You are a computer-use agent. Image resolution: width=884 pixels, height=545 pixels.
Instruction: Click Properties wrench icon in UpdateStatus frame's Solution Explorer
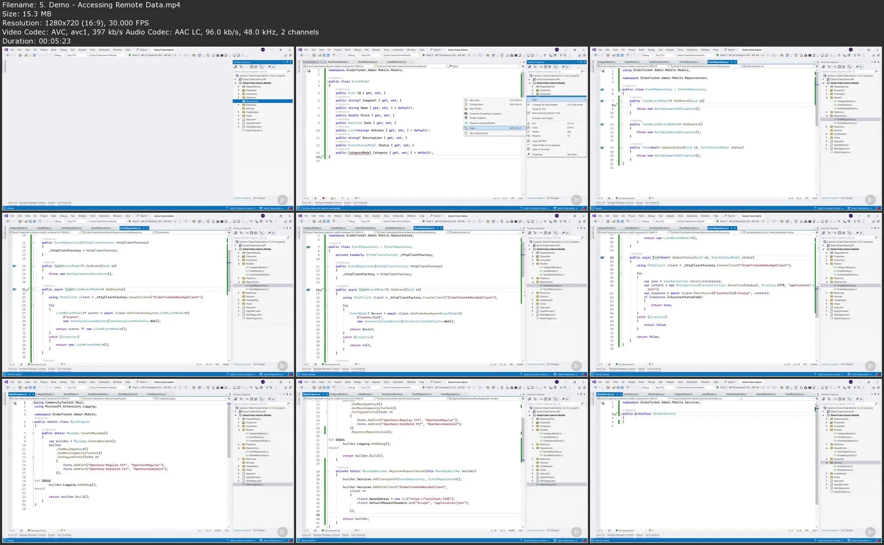coord(857,233)
